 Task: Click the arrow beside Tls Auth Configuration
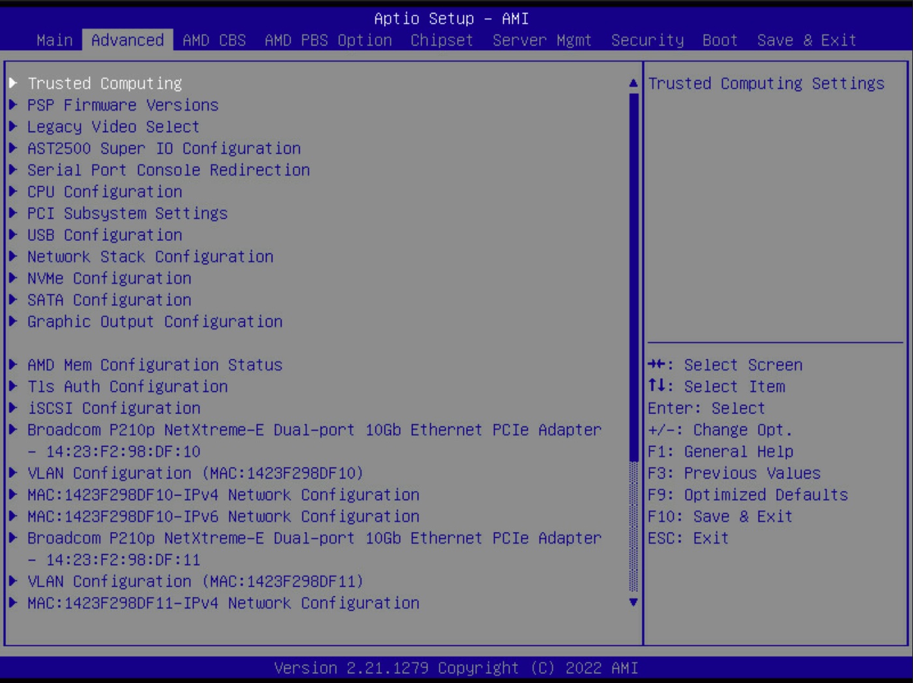tap(13, 385)
